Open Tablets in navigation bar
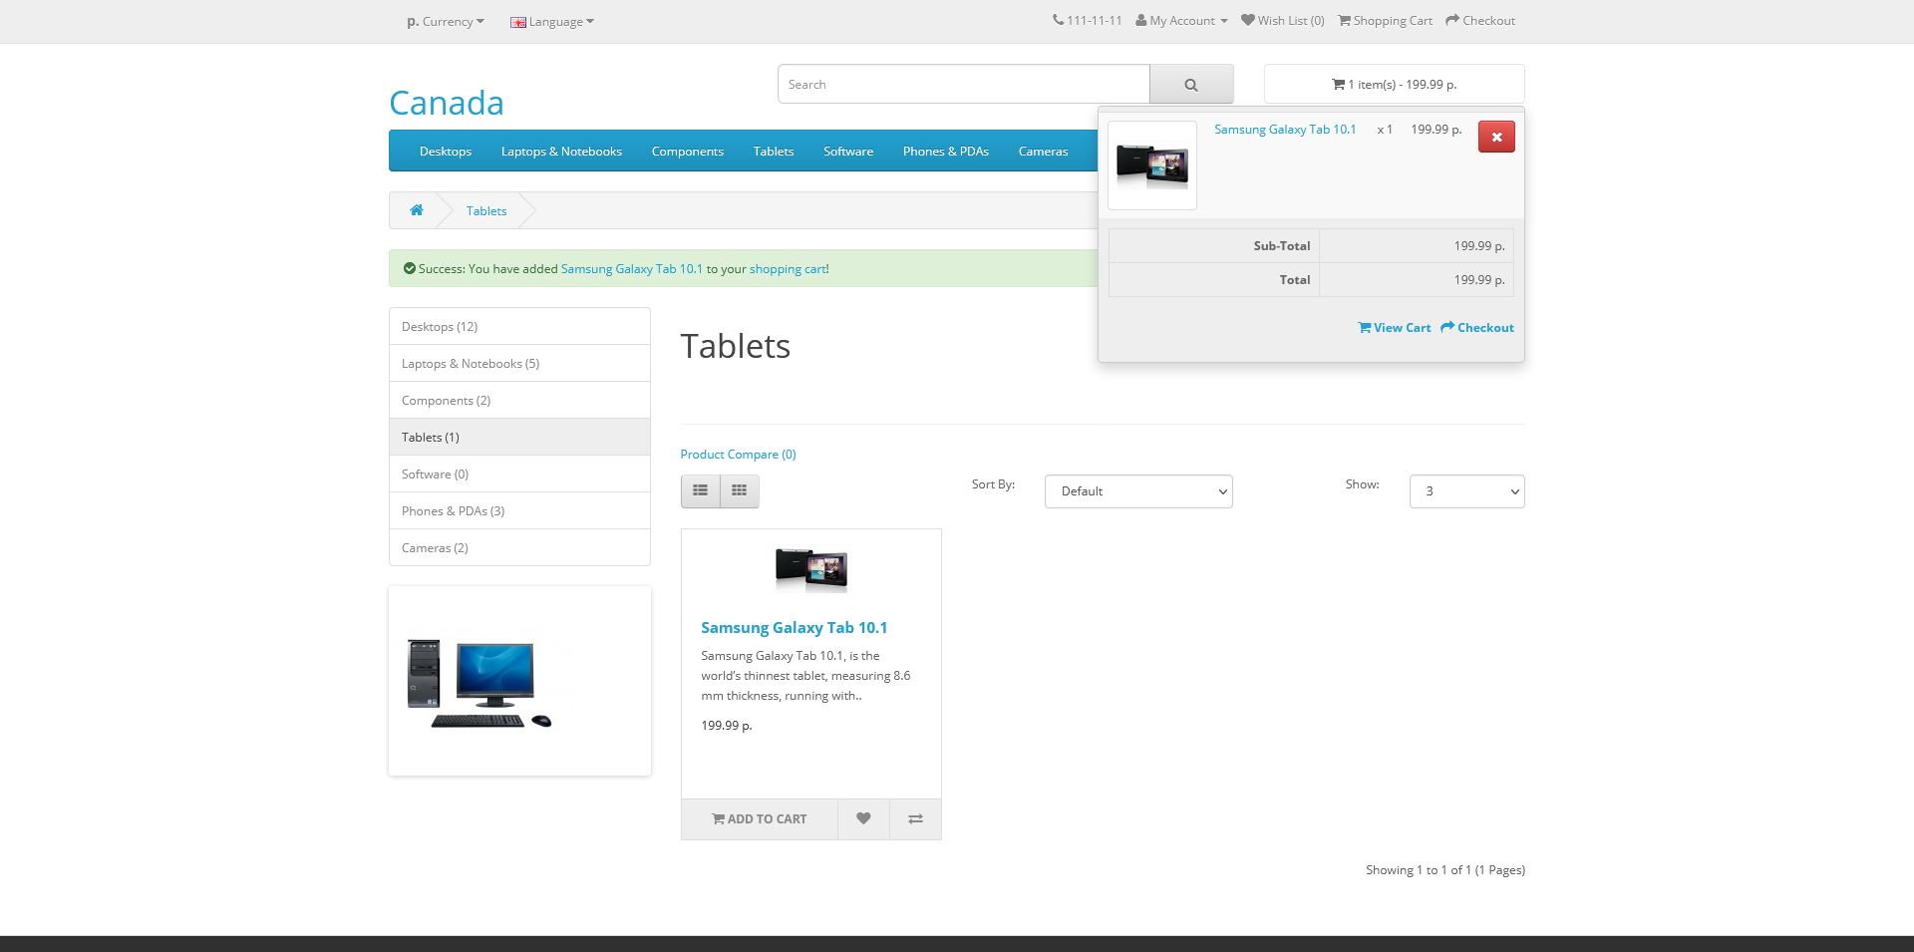Viewport: 1914px width, 952px height. (x=774, y=152)
